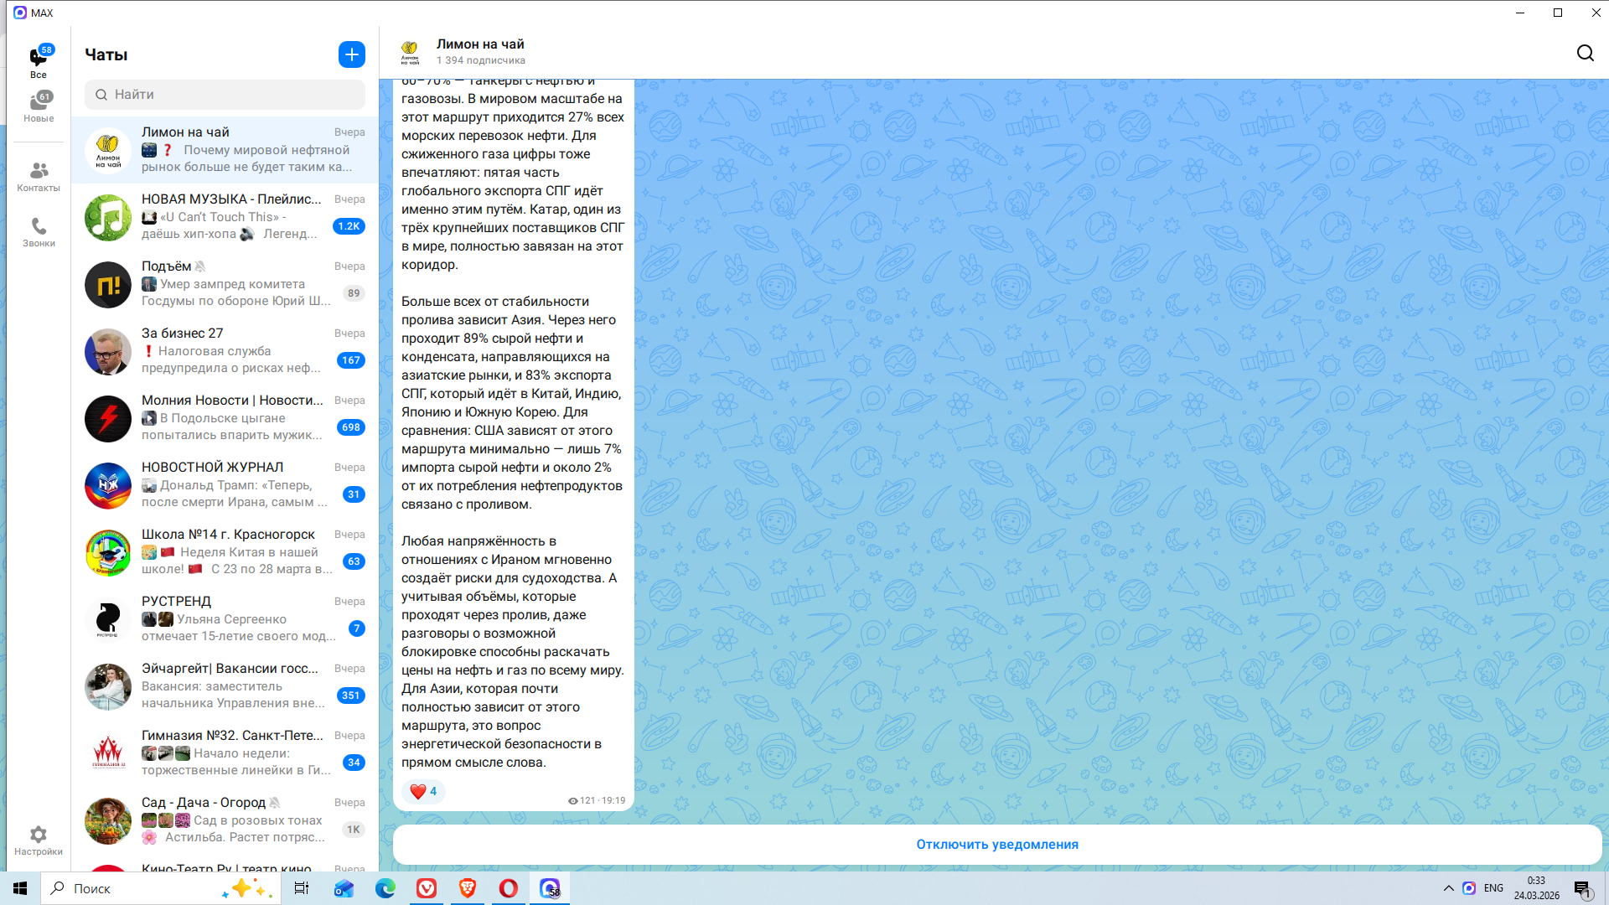Switch to the Все chats tab
The height and width of the screenshot is (905, 1609).
(39, 62)
